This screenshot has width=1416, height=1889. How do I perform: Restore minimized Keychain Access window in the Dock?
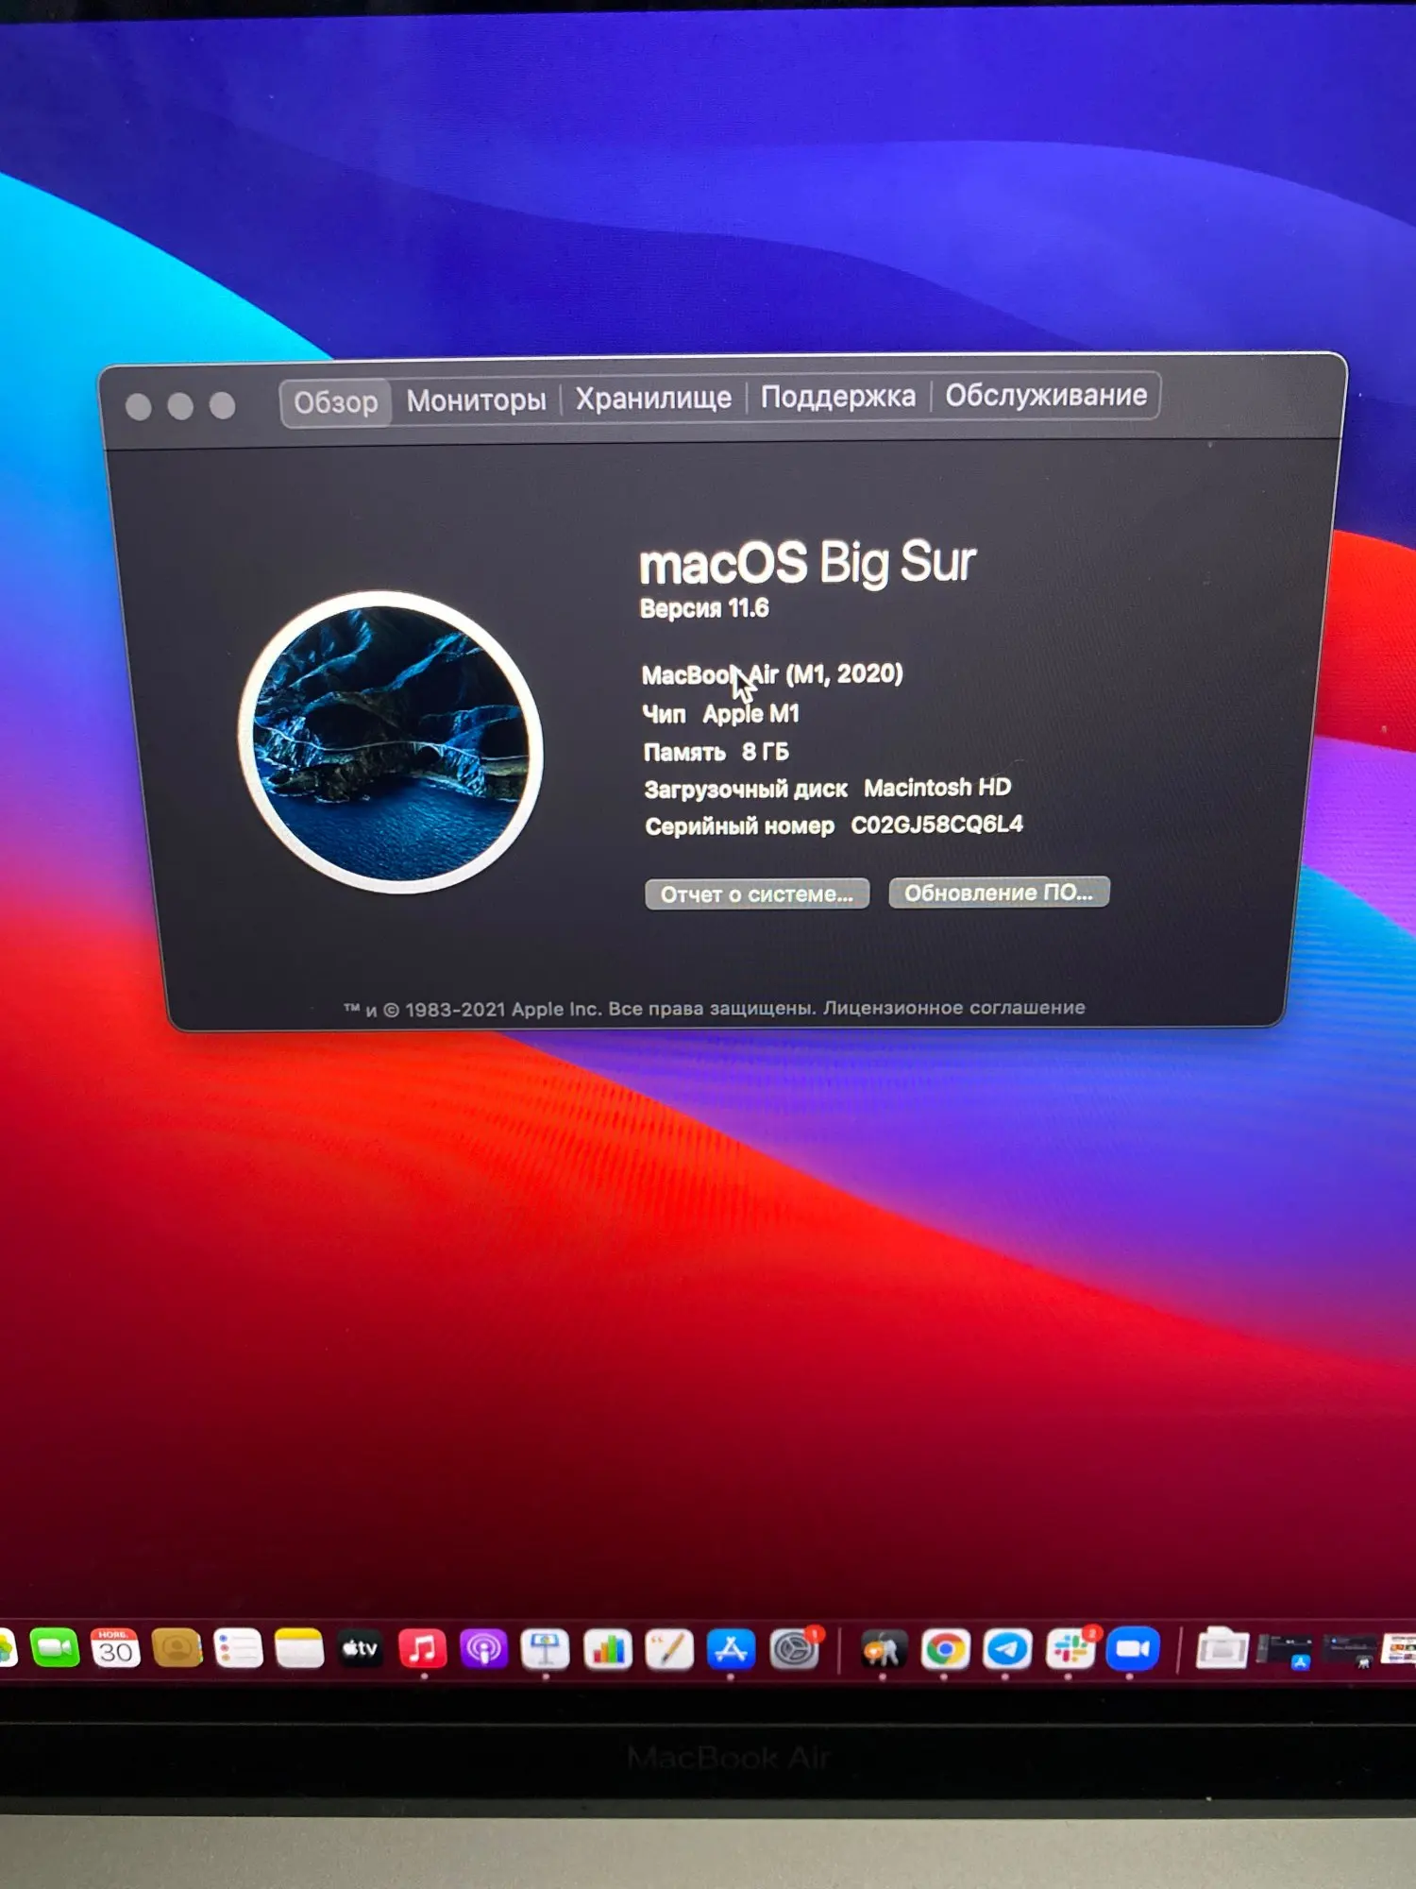tap(1349, 1650)
